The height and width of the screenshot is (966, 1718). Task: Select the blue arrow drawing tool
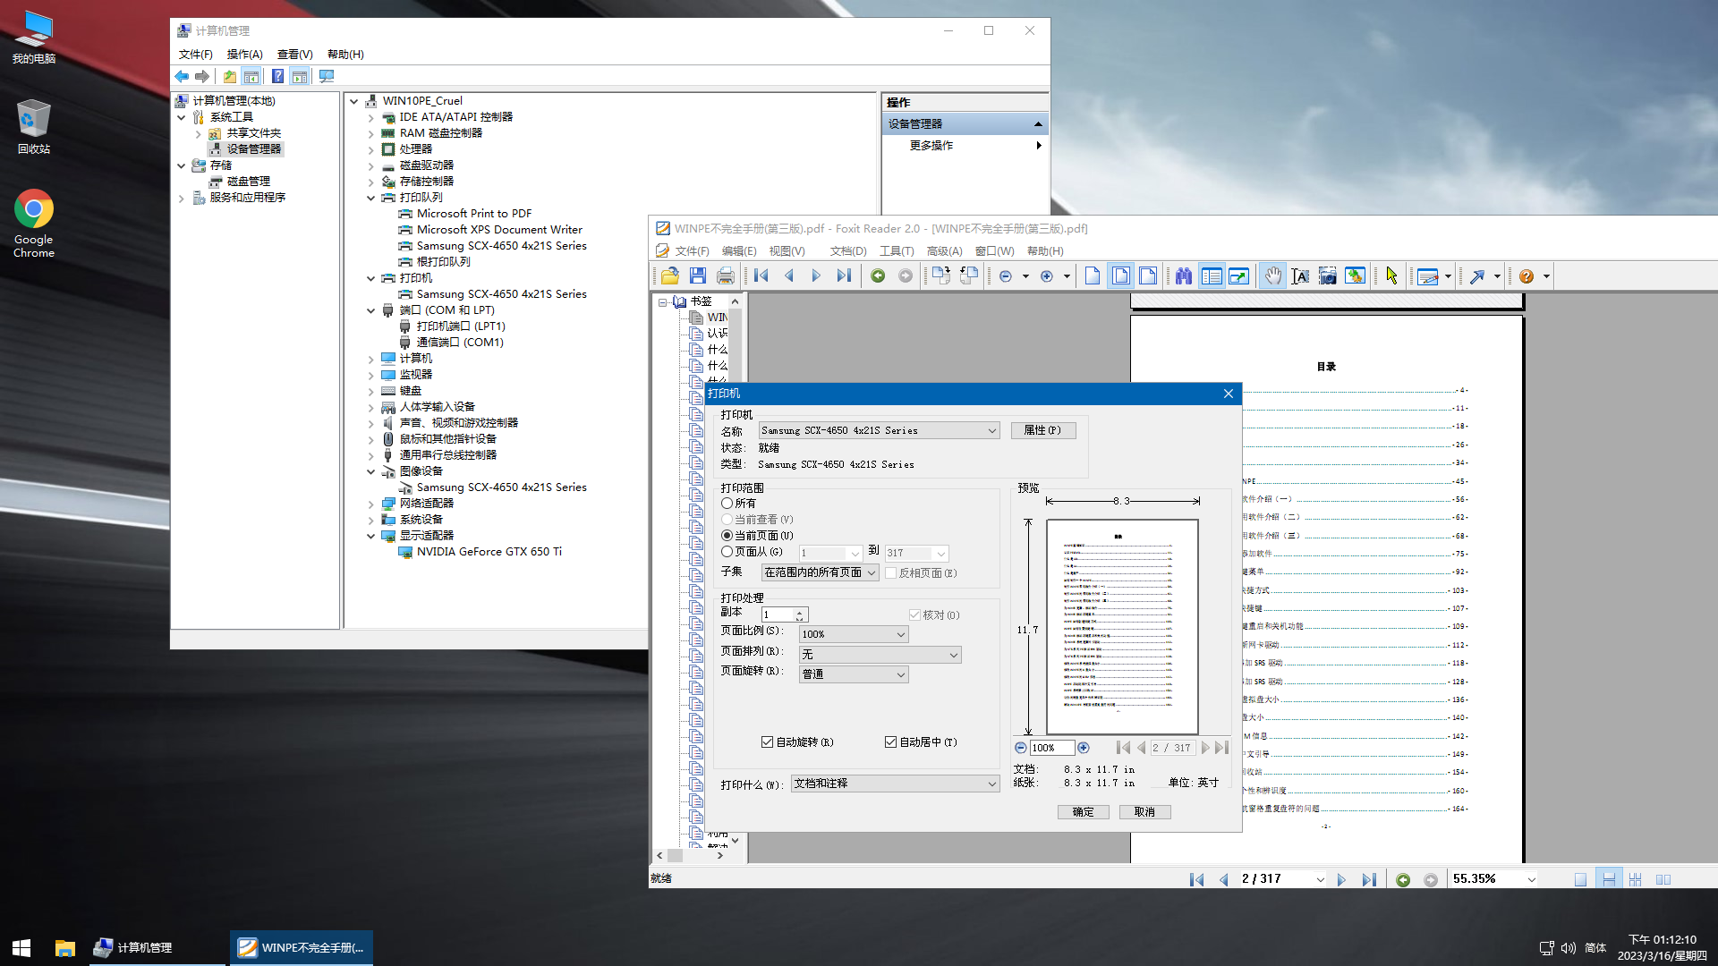pos(1477,276)
